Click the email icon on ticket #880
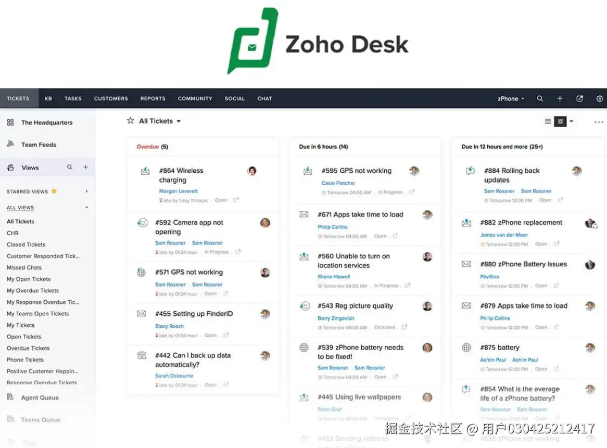607x448 pixels. (x=466, y=264)
